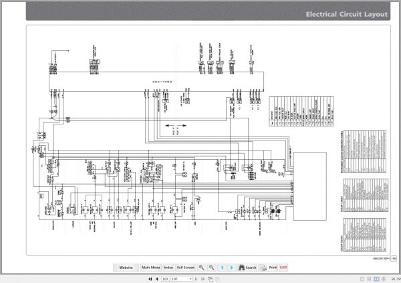This screenshot has width=401, height=283.
Task: Select continuous page view icon in the status bar
Action: (x=369, y=279)
